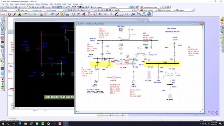Select the battery sizing mode icon
This screenshot has width=224, height=126.
(x=68, y=14)
